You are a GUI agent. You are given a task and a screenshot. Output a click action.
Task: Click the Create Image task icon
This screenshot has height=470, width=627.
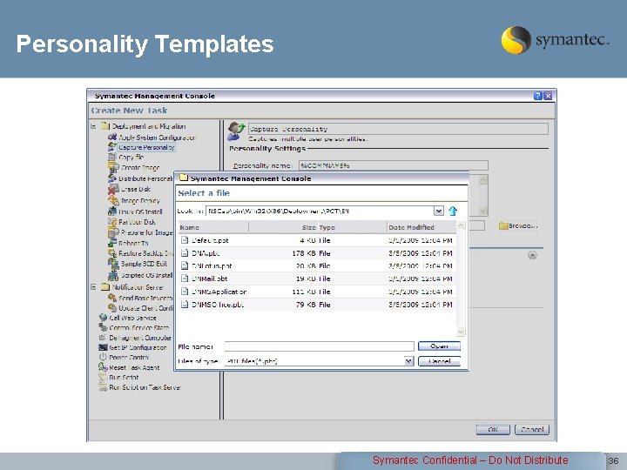click(113, 167)
